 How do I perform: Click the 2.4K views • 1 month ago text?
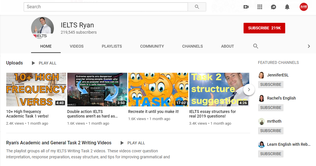pyautogui.click(x=27, y=123)
